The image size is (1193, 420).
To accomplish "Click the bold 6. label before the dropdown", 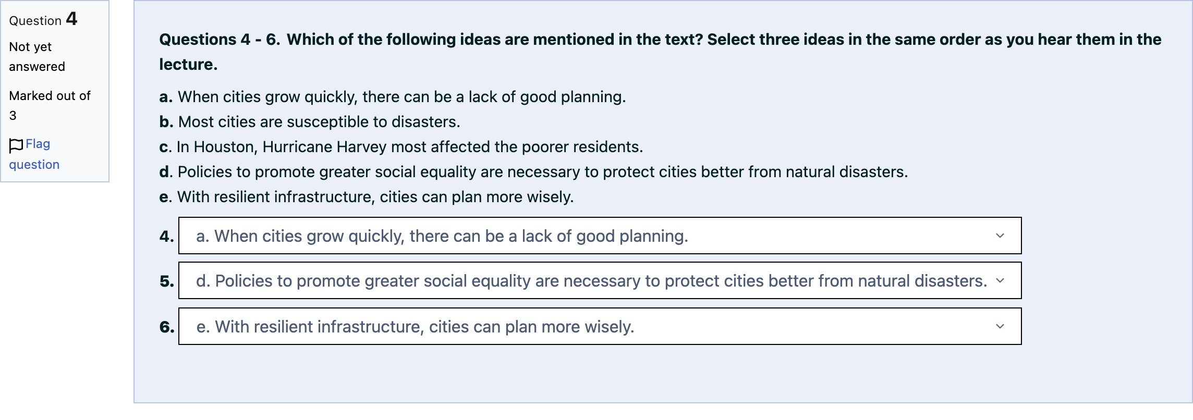I will click(x=167, y=327).
